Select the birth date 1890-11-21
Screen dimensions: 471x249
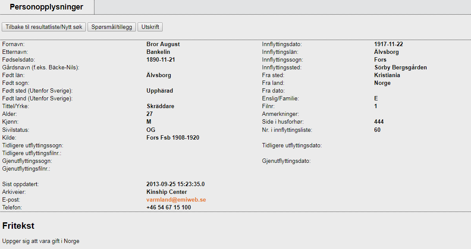pos(161,60)
